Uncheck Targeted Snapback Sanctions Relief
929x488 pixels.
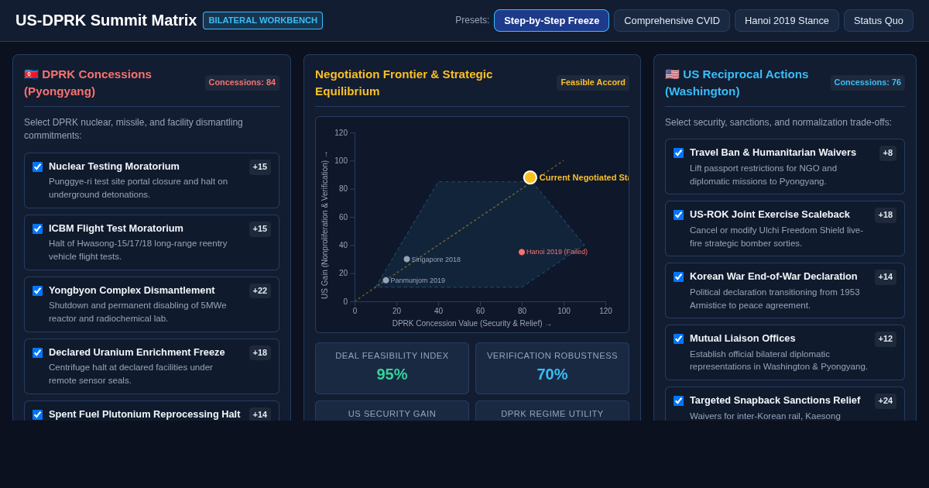[678, 400]
